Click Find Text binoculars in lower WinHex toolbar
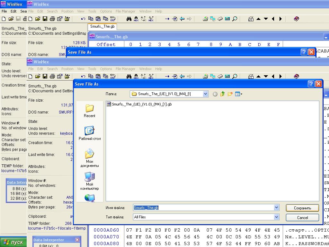 (129, 76)
